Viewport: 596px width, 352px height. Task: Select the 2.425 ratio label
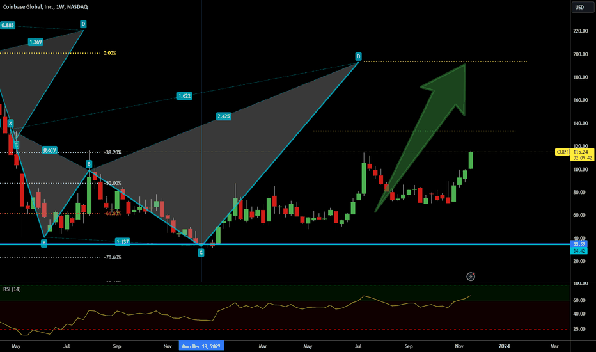point(224,116)
